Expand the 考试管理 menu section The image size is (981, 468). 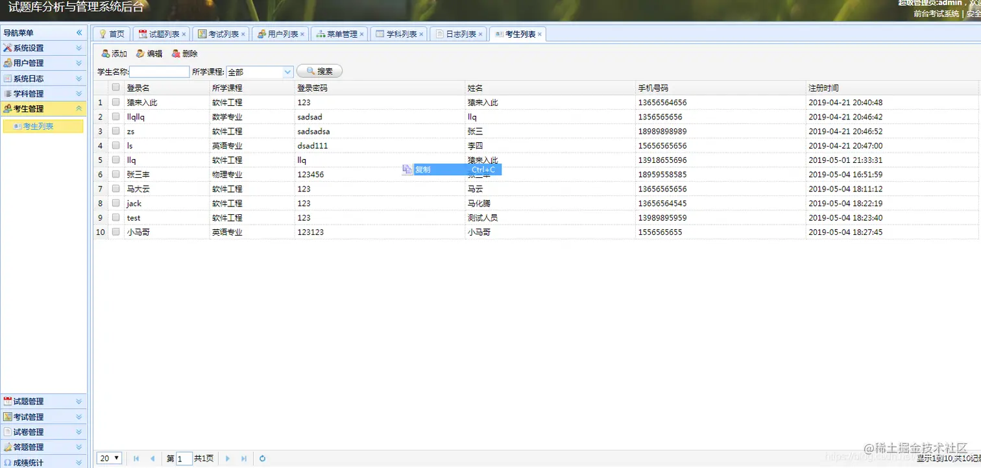(x=79, y=417)
